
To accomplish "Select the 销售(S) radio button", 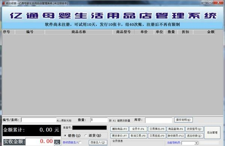I will pos(65,135).
